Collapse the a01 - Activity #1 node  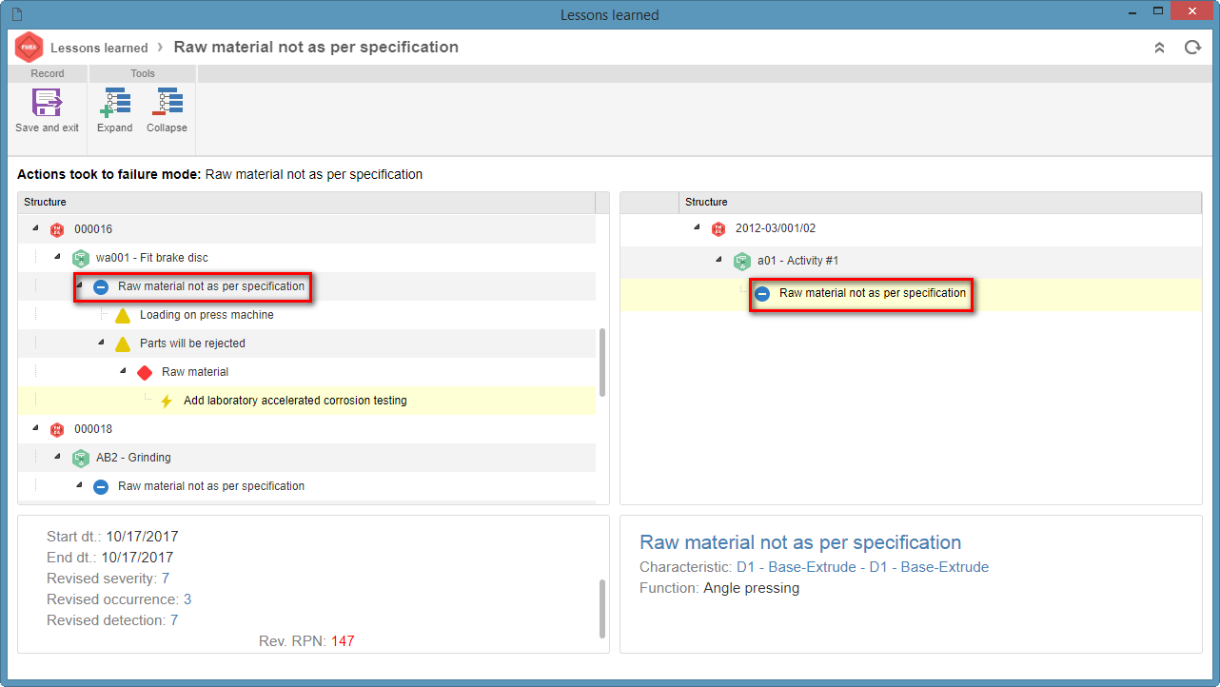(719, 260)
